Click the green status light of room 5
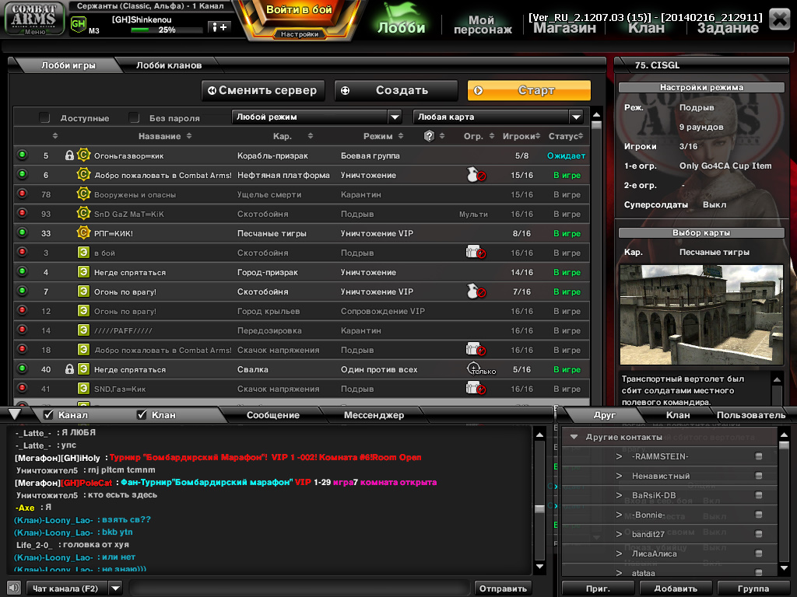 (22, 155)
